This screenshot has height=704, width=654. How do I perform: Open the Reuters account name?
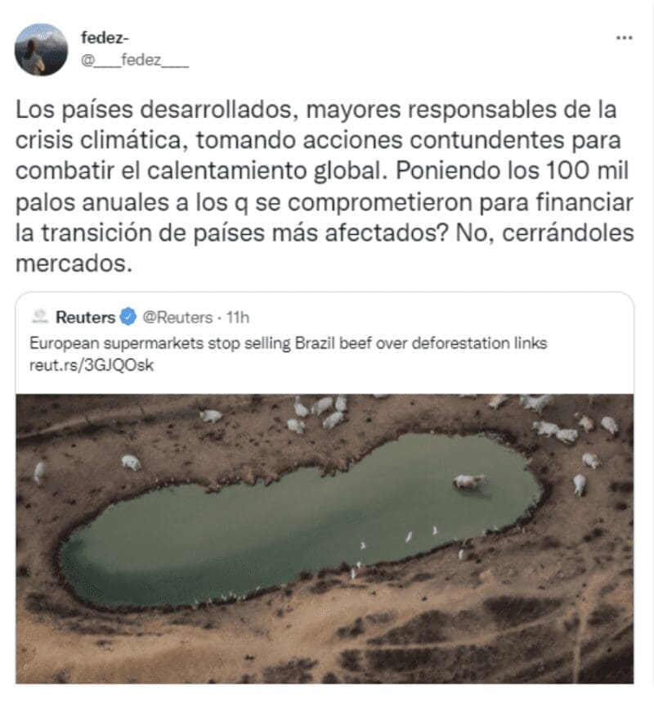tap(86, 318)
